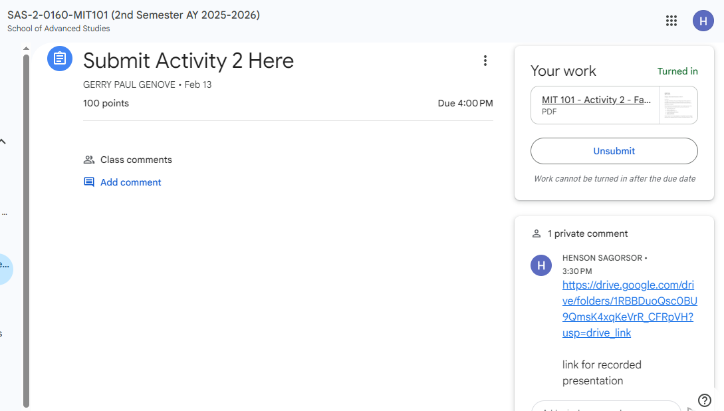Click the SAS-2-0160-MIT101 class title
This screenshot has width=724, height=411.
click(133, 15)
